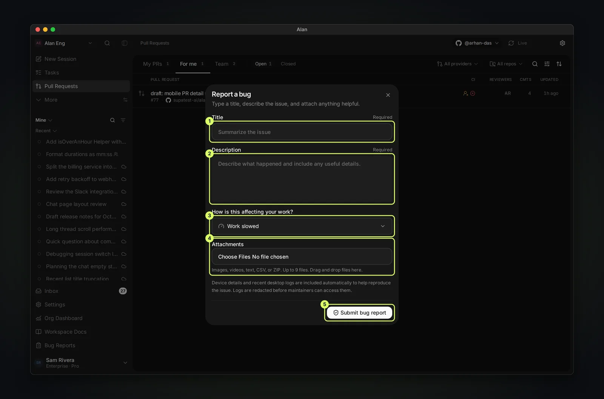
Task: Search pull requests with magnifier icon
Action: (535, 64)
